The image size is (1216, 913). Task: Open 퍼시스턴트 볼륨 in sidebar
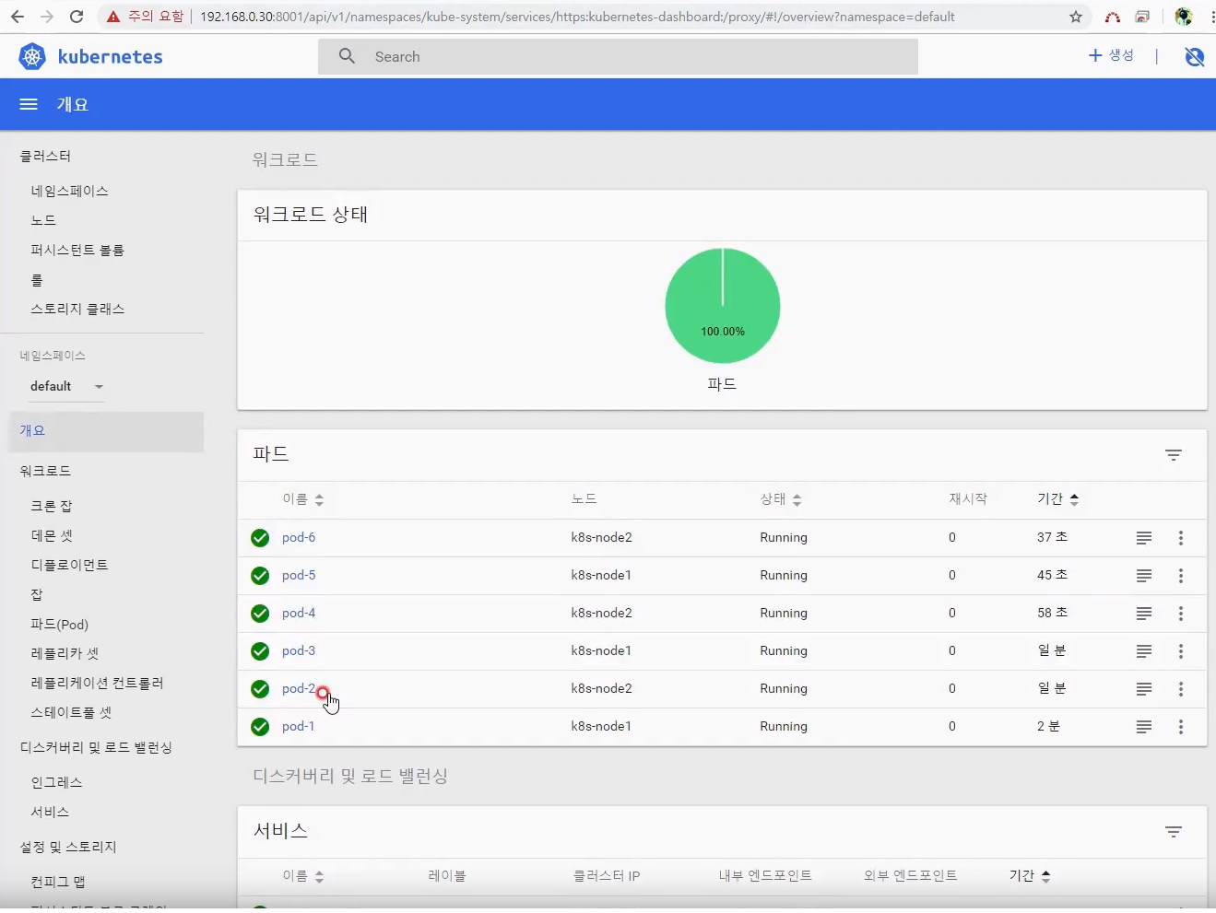[x=77, y=250]
